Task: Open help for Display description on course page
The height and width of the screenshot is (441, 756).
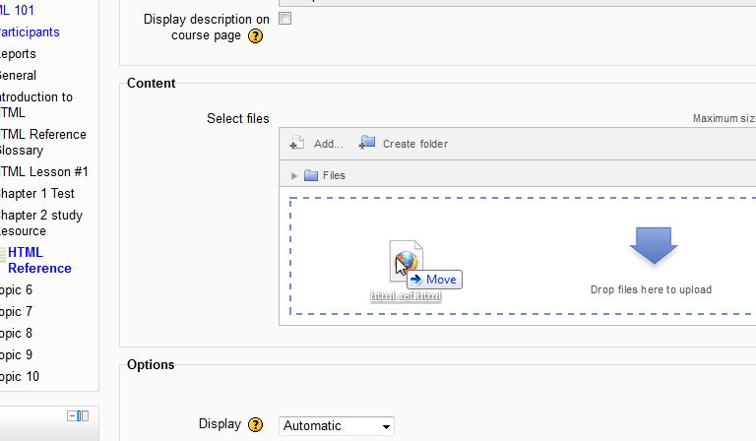Action: coord(256,36)
